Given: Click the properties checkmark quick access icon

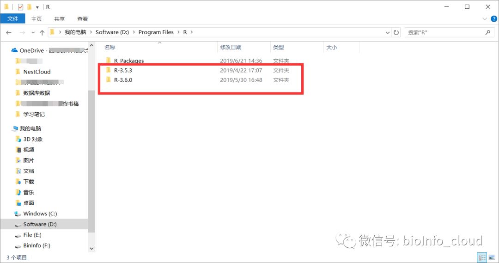Looking at the screenshot, I should coord(21,6).
